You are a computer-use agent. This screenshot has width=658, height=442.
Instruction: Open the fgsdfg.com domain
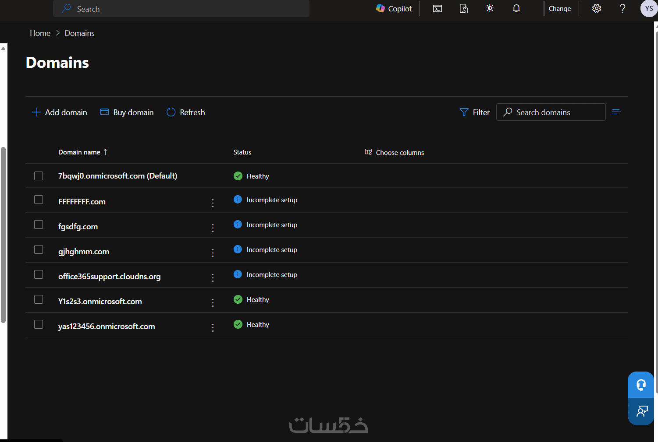click(78, 227)
